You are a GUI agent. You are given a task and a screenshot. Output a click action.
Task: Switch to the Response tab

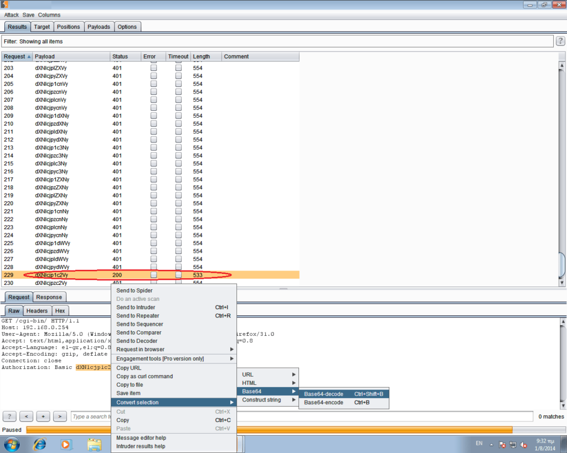click(x=49, y=297)
